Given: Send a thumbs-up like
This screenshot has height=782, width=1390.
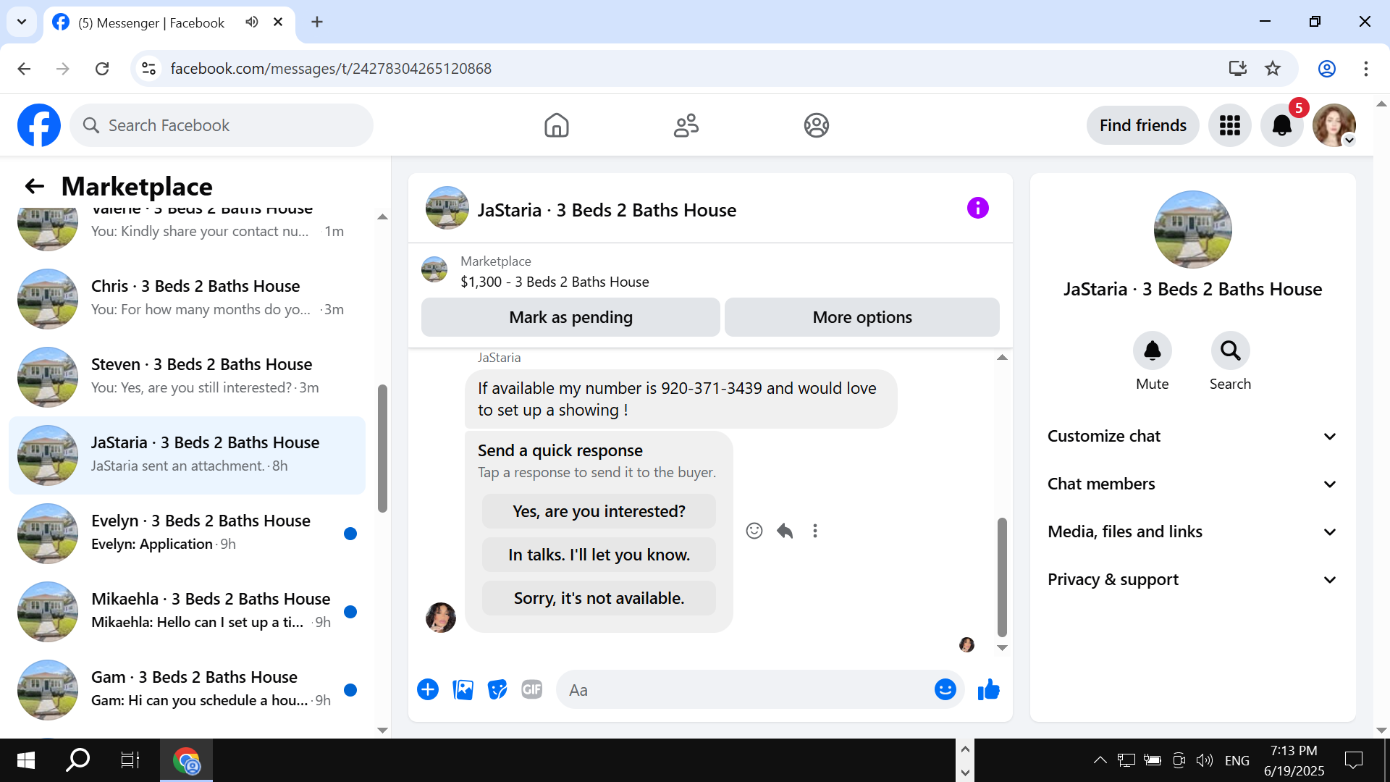Looking at the screenshot, I should [988, 689].
